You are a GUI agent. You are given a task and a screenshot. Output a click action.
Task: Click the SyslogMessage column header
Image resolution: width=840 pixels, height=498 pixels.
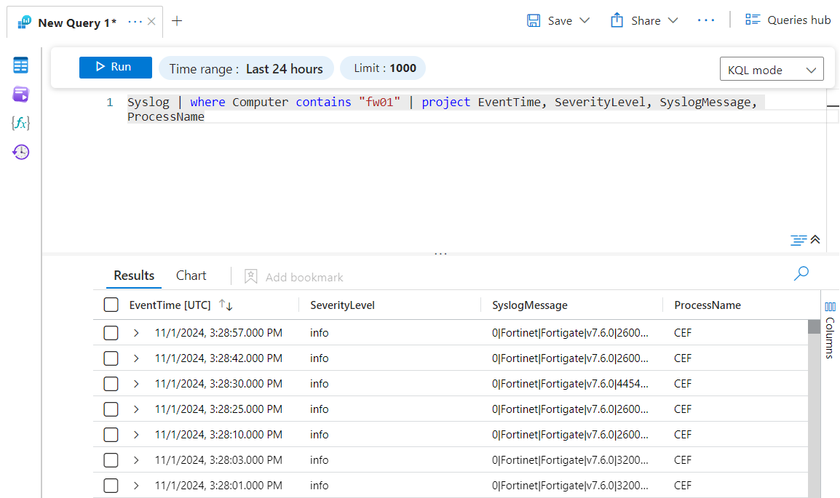(529, 305)
